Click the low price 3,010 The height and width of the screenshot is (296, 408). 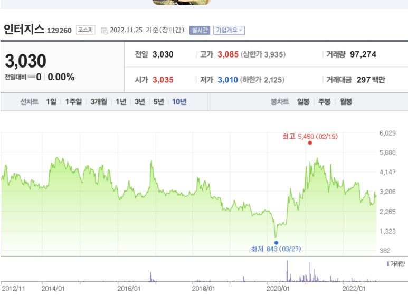pos(227,80)
